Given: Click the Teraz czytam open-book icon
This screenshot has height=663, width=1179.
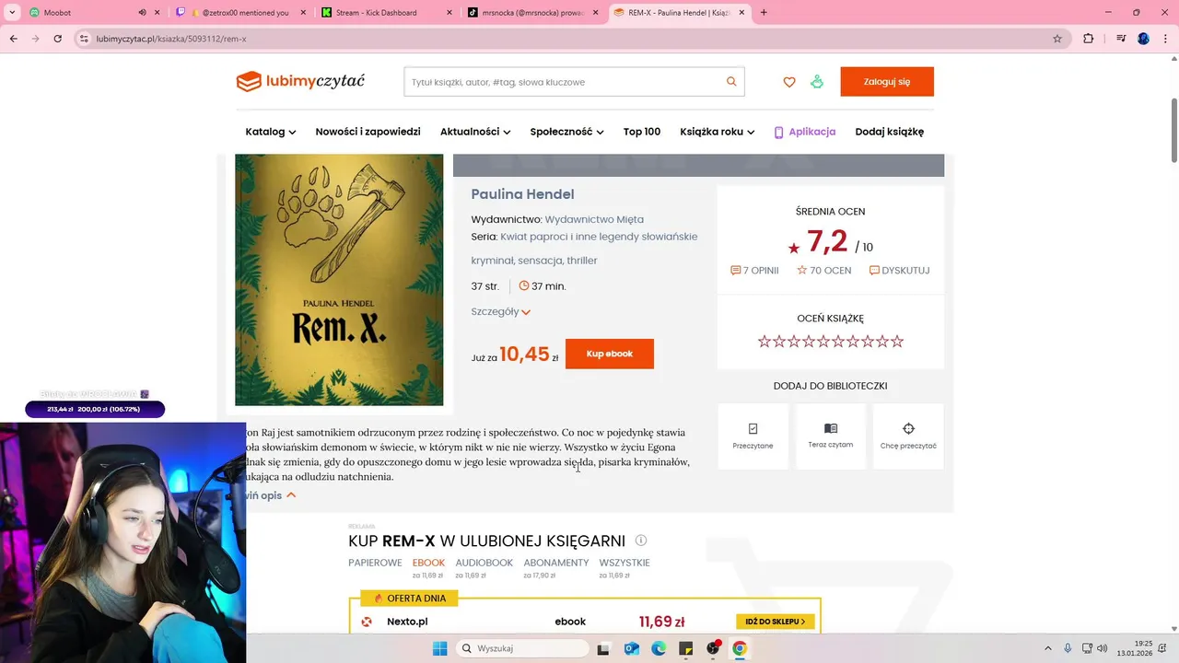Looking at the screenshot, I should (x=831, y=428).
